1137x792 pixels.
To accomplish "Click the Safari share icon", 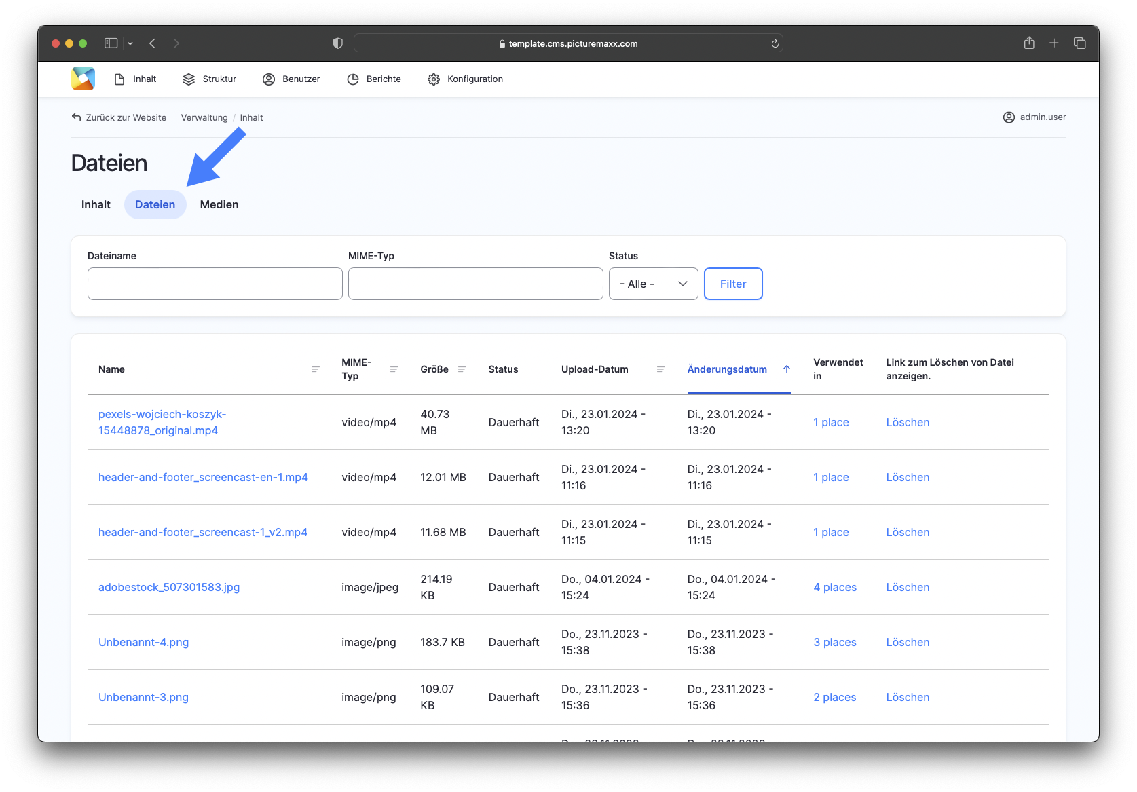I will (x=1029, y=43).
